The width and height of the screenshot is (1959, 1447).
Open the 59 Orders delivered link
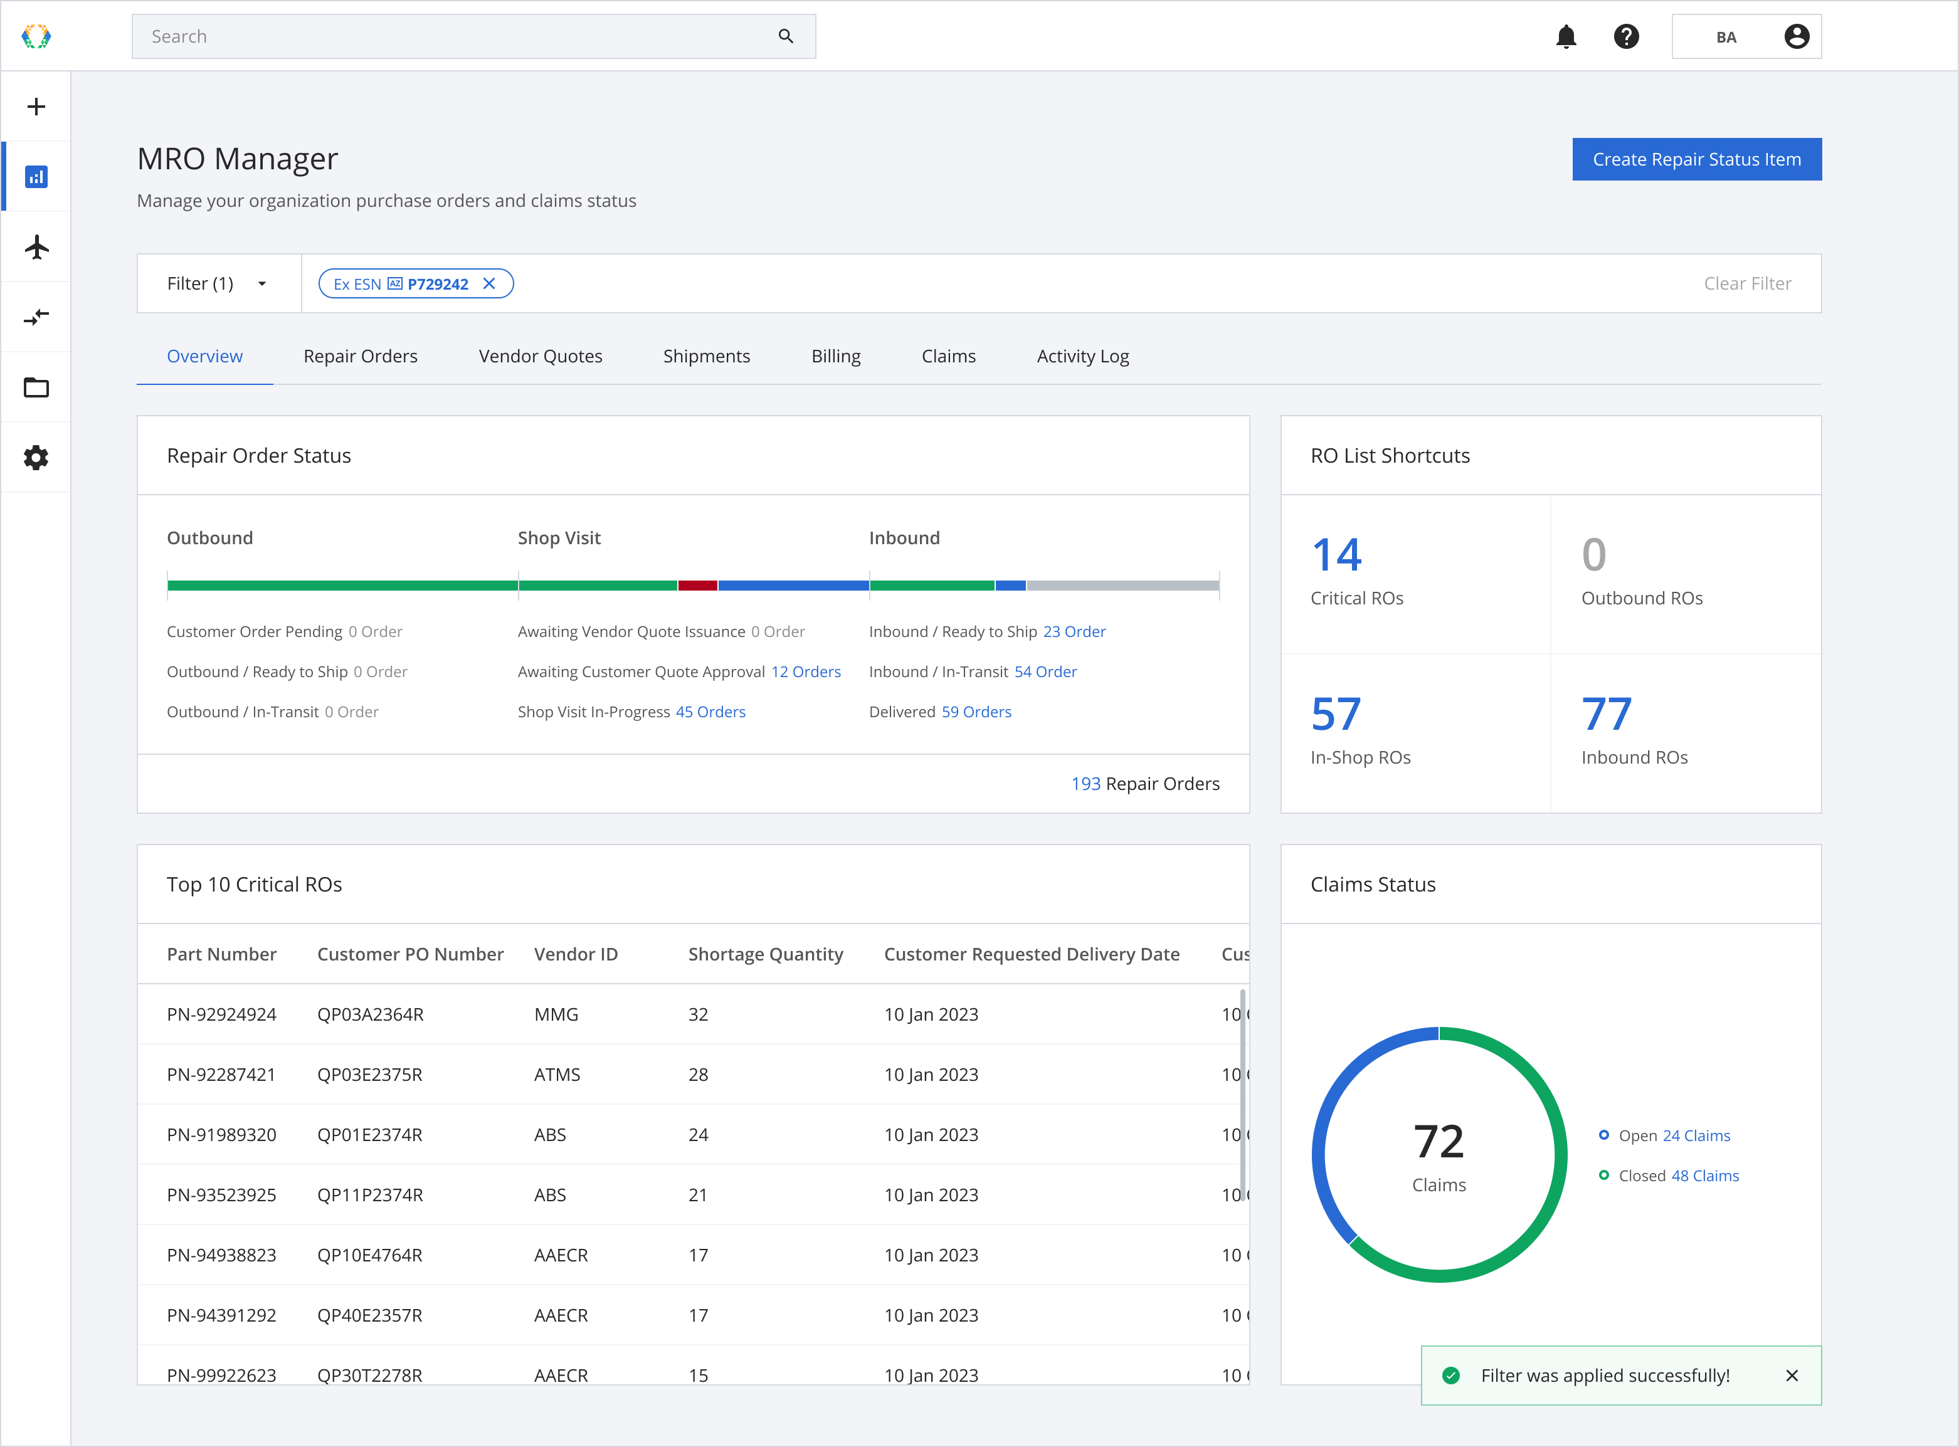pos(976,712)
